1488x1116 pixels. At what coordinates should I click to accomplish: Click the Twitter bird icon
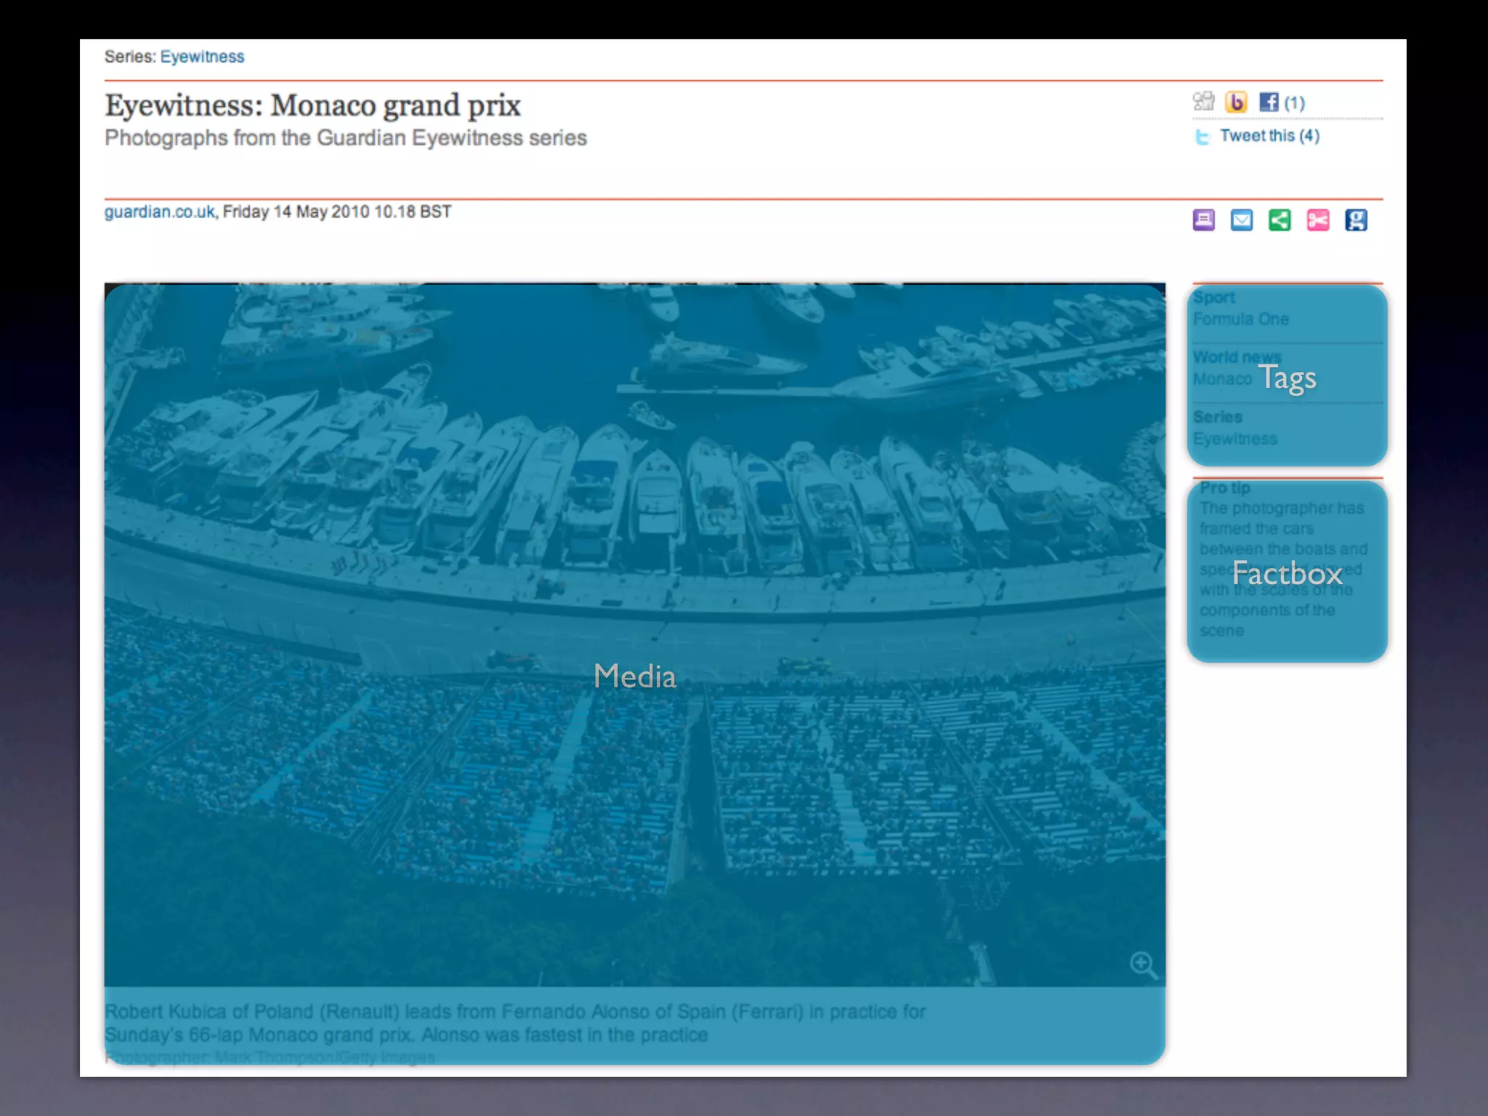pyautogui.click(x=1202, y=137)
